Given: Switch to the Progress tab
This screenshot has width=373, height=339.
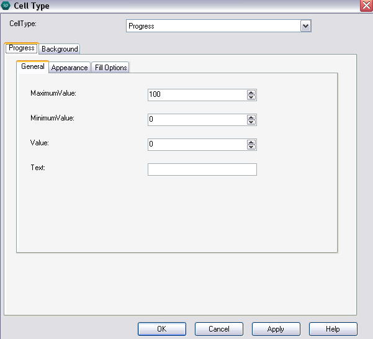Looking at the screenshot, I should [x=21, y=48].
